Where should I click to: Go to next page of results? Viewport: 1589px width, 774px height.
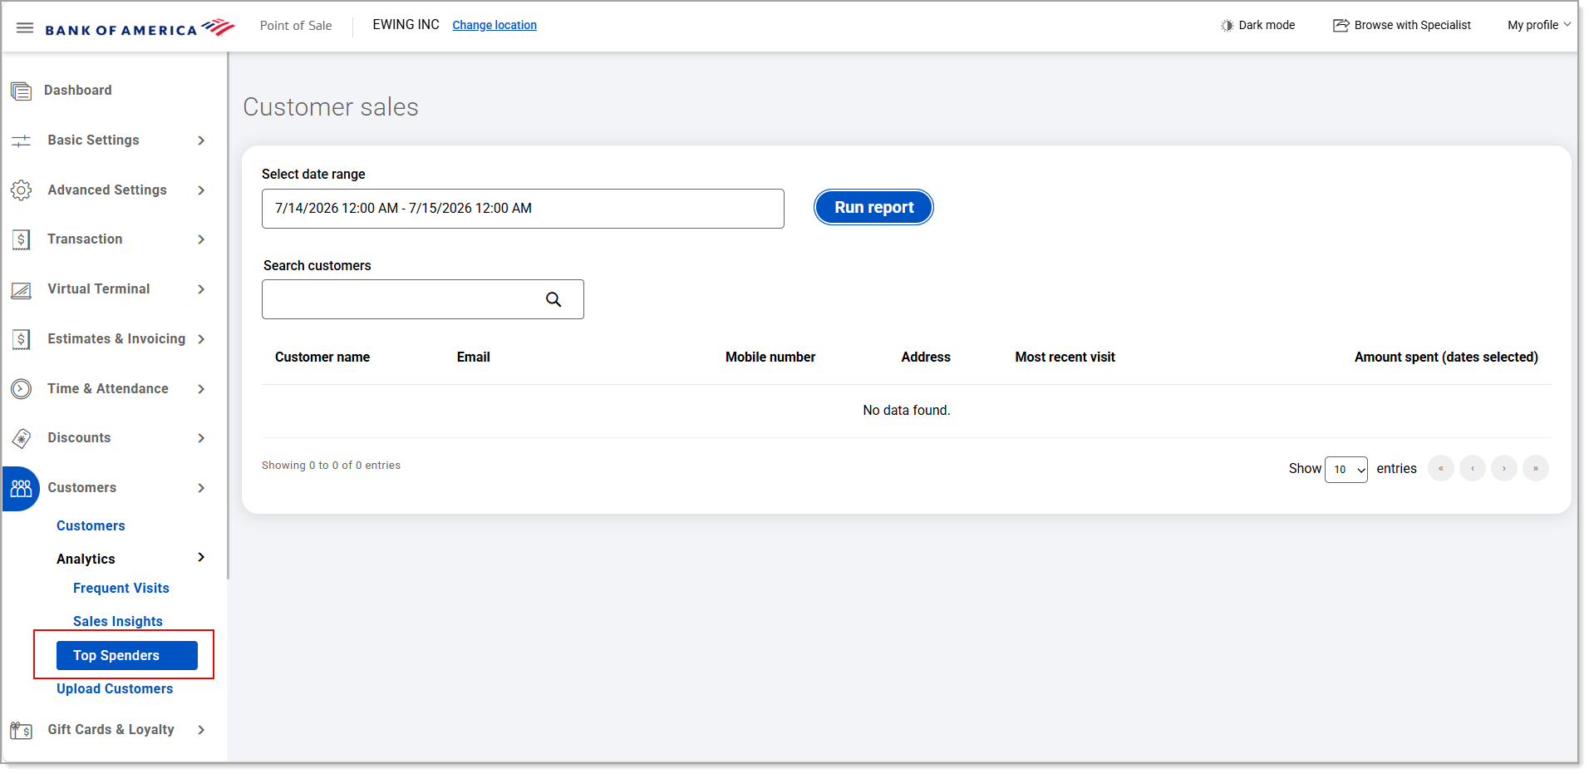(1504, 469)
